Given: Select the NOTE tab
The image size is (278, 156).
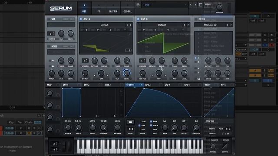Looking at the screenshot, I should click(x=223, y=85).
